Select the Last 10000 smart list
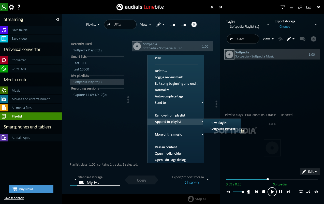This screenshot has width=324, height=204. tap(81, 69)
